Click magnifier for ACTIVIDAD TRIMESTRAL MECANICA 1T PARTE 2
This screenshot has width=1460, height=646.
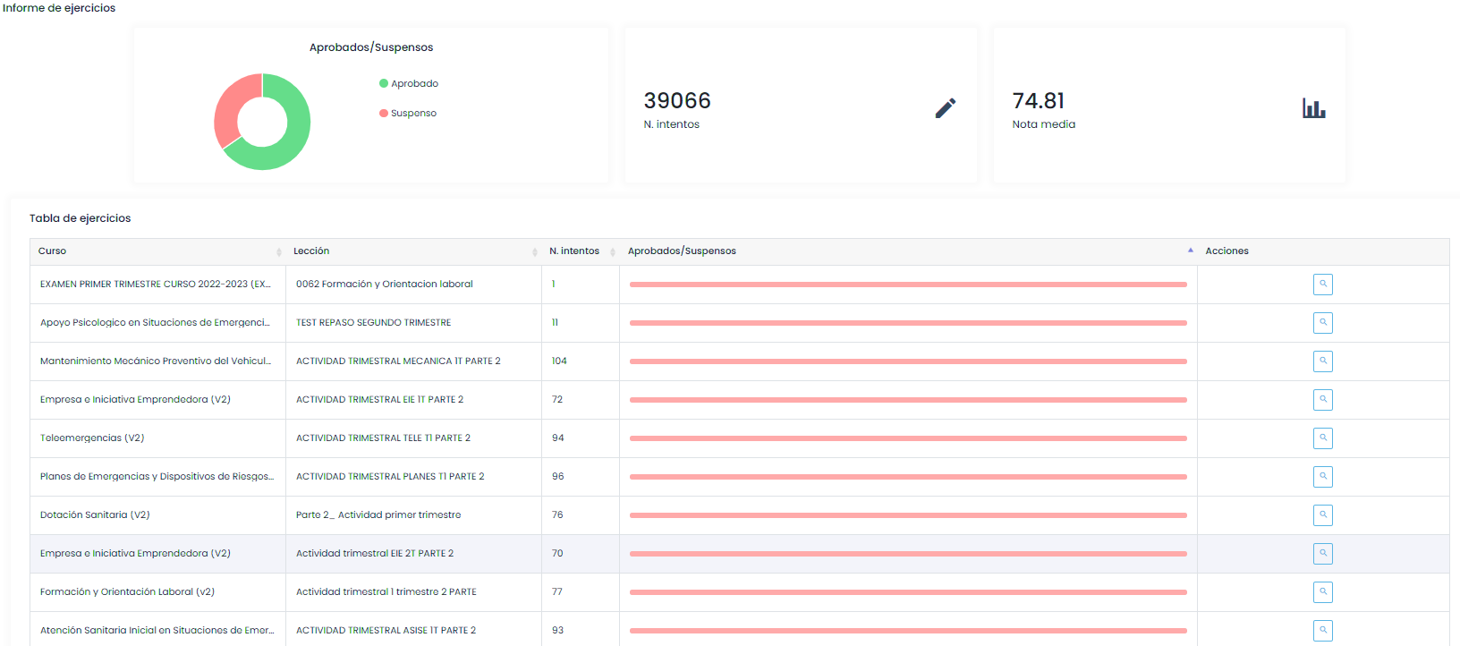1322,361
